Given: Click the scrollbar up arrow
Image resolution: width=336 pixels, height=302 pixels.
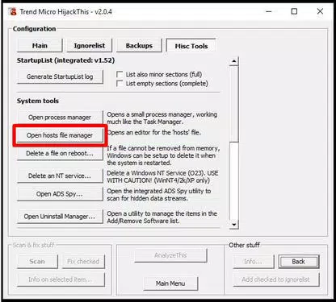Looking at the screenshot, I should tap(233, 61).
